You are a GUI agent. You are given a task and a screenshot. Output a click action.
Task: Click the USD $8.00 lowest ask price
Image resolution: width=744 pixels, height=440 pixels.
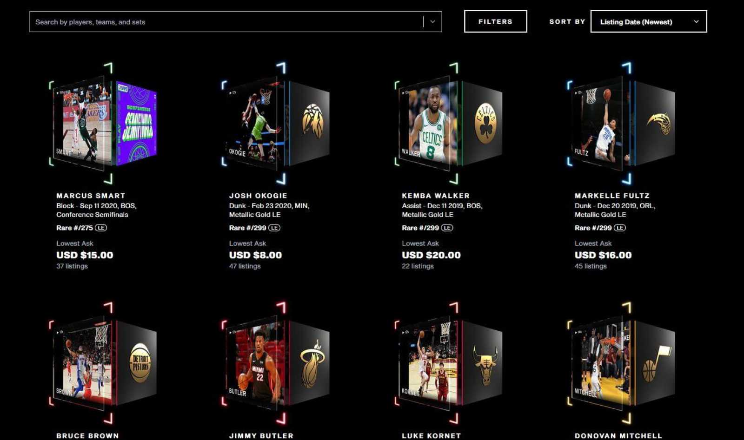(x=255, y=255)
